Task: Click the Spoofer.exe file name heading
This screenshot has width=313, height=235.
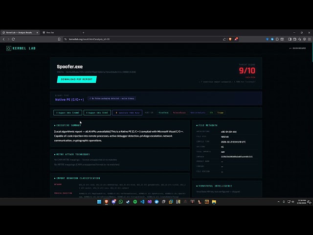Action: coord(69,67)
